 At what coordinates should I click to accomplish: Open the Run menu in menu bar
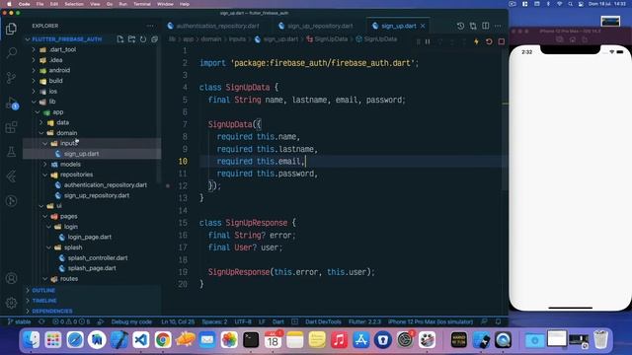[122, 4]
